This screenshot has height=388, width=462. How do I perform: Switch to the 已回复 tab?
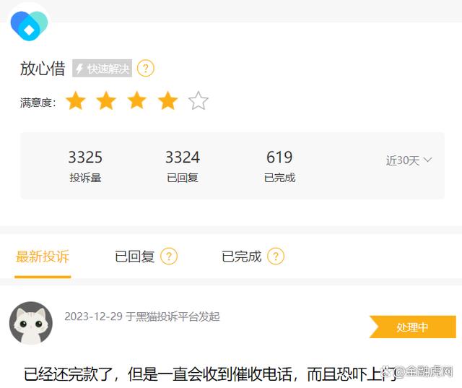(135, 256)
